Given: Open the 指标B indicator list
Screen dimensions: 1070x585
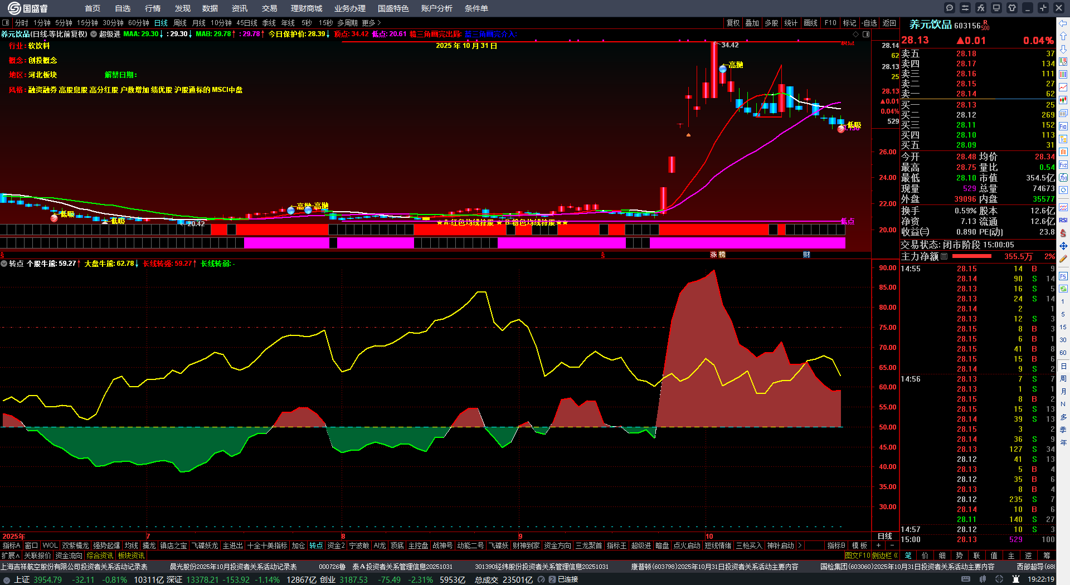Looking at the screenshot, I should 836,545.
